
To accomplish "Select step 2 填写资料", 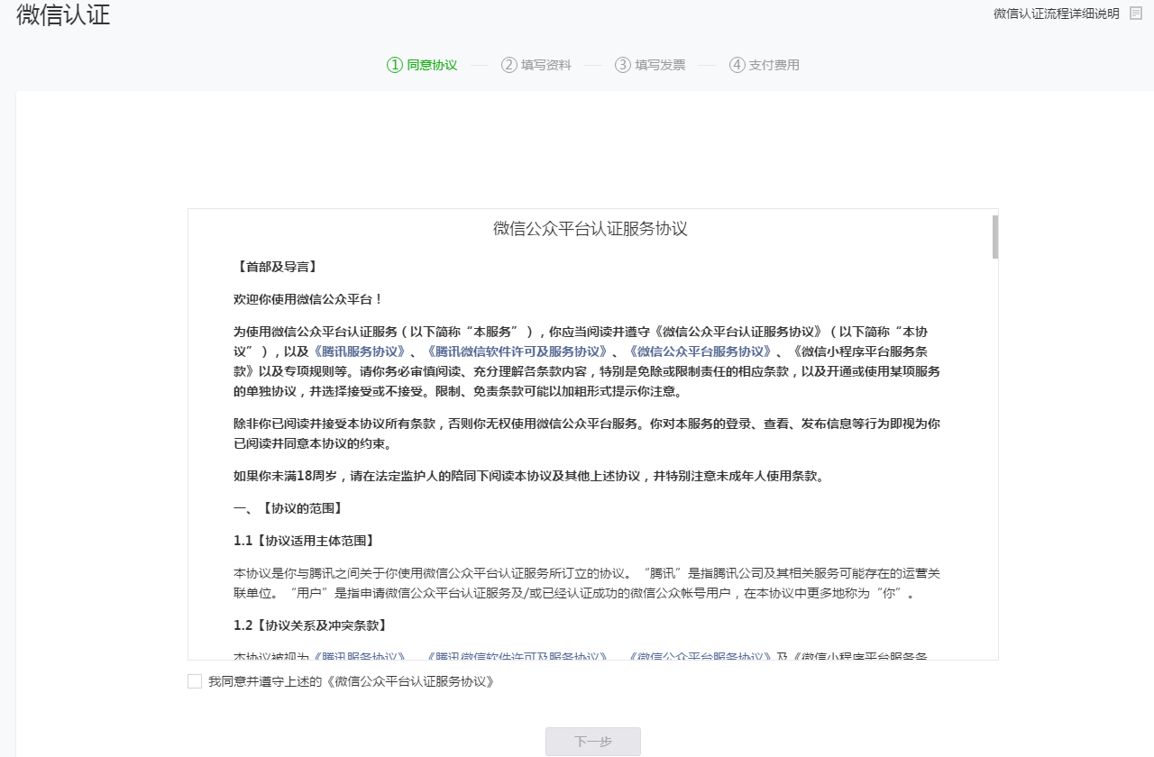I will (536, 65).
